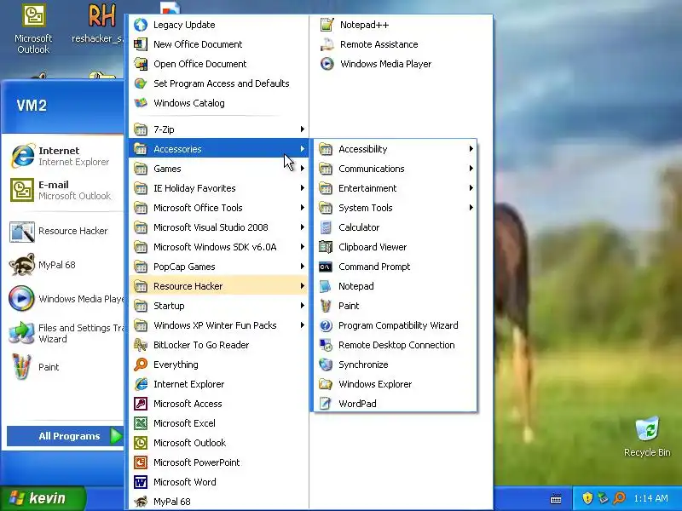
Task: Click the kevin Start button
Action: pyautogui.click(x=43, y=498)
